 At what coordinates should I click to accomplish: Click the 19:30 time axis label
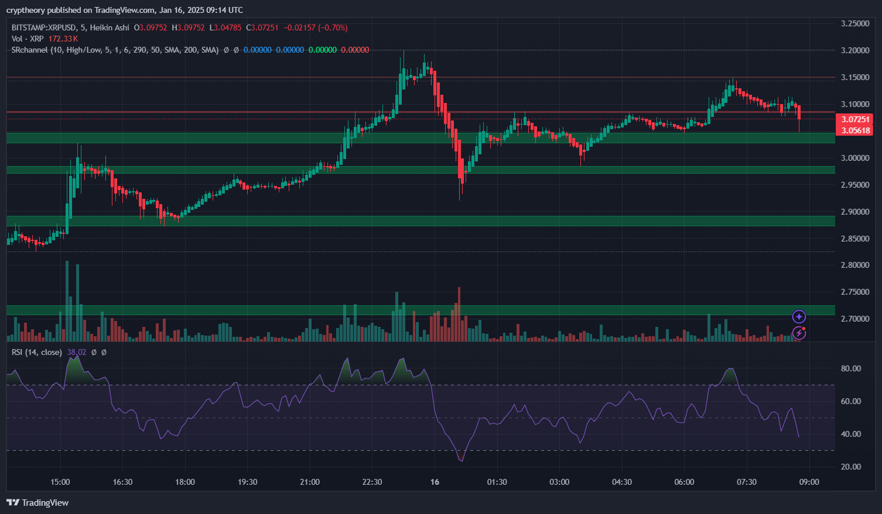point(247,482)
